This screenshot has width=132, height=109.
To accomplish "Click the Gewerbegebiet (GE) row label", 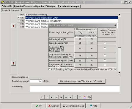I will (x=62, y=43).
